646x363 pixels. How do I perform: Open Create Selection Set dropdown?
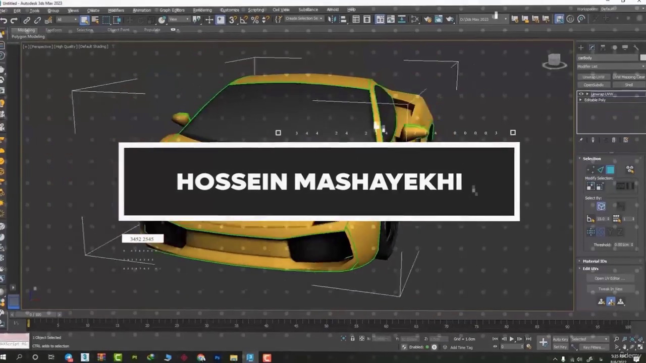click(304, 19)
